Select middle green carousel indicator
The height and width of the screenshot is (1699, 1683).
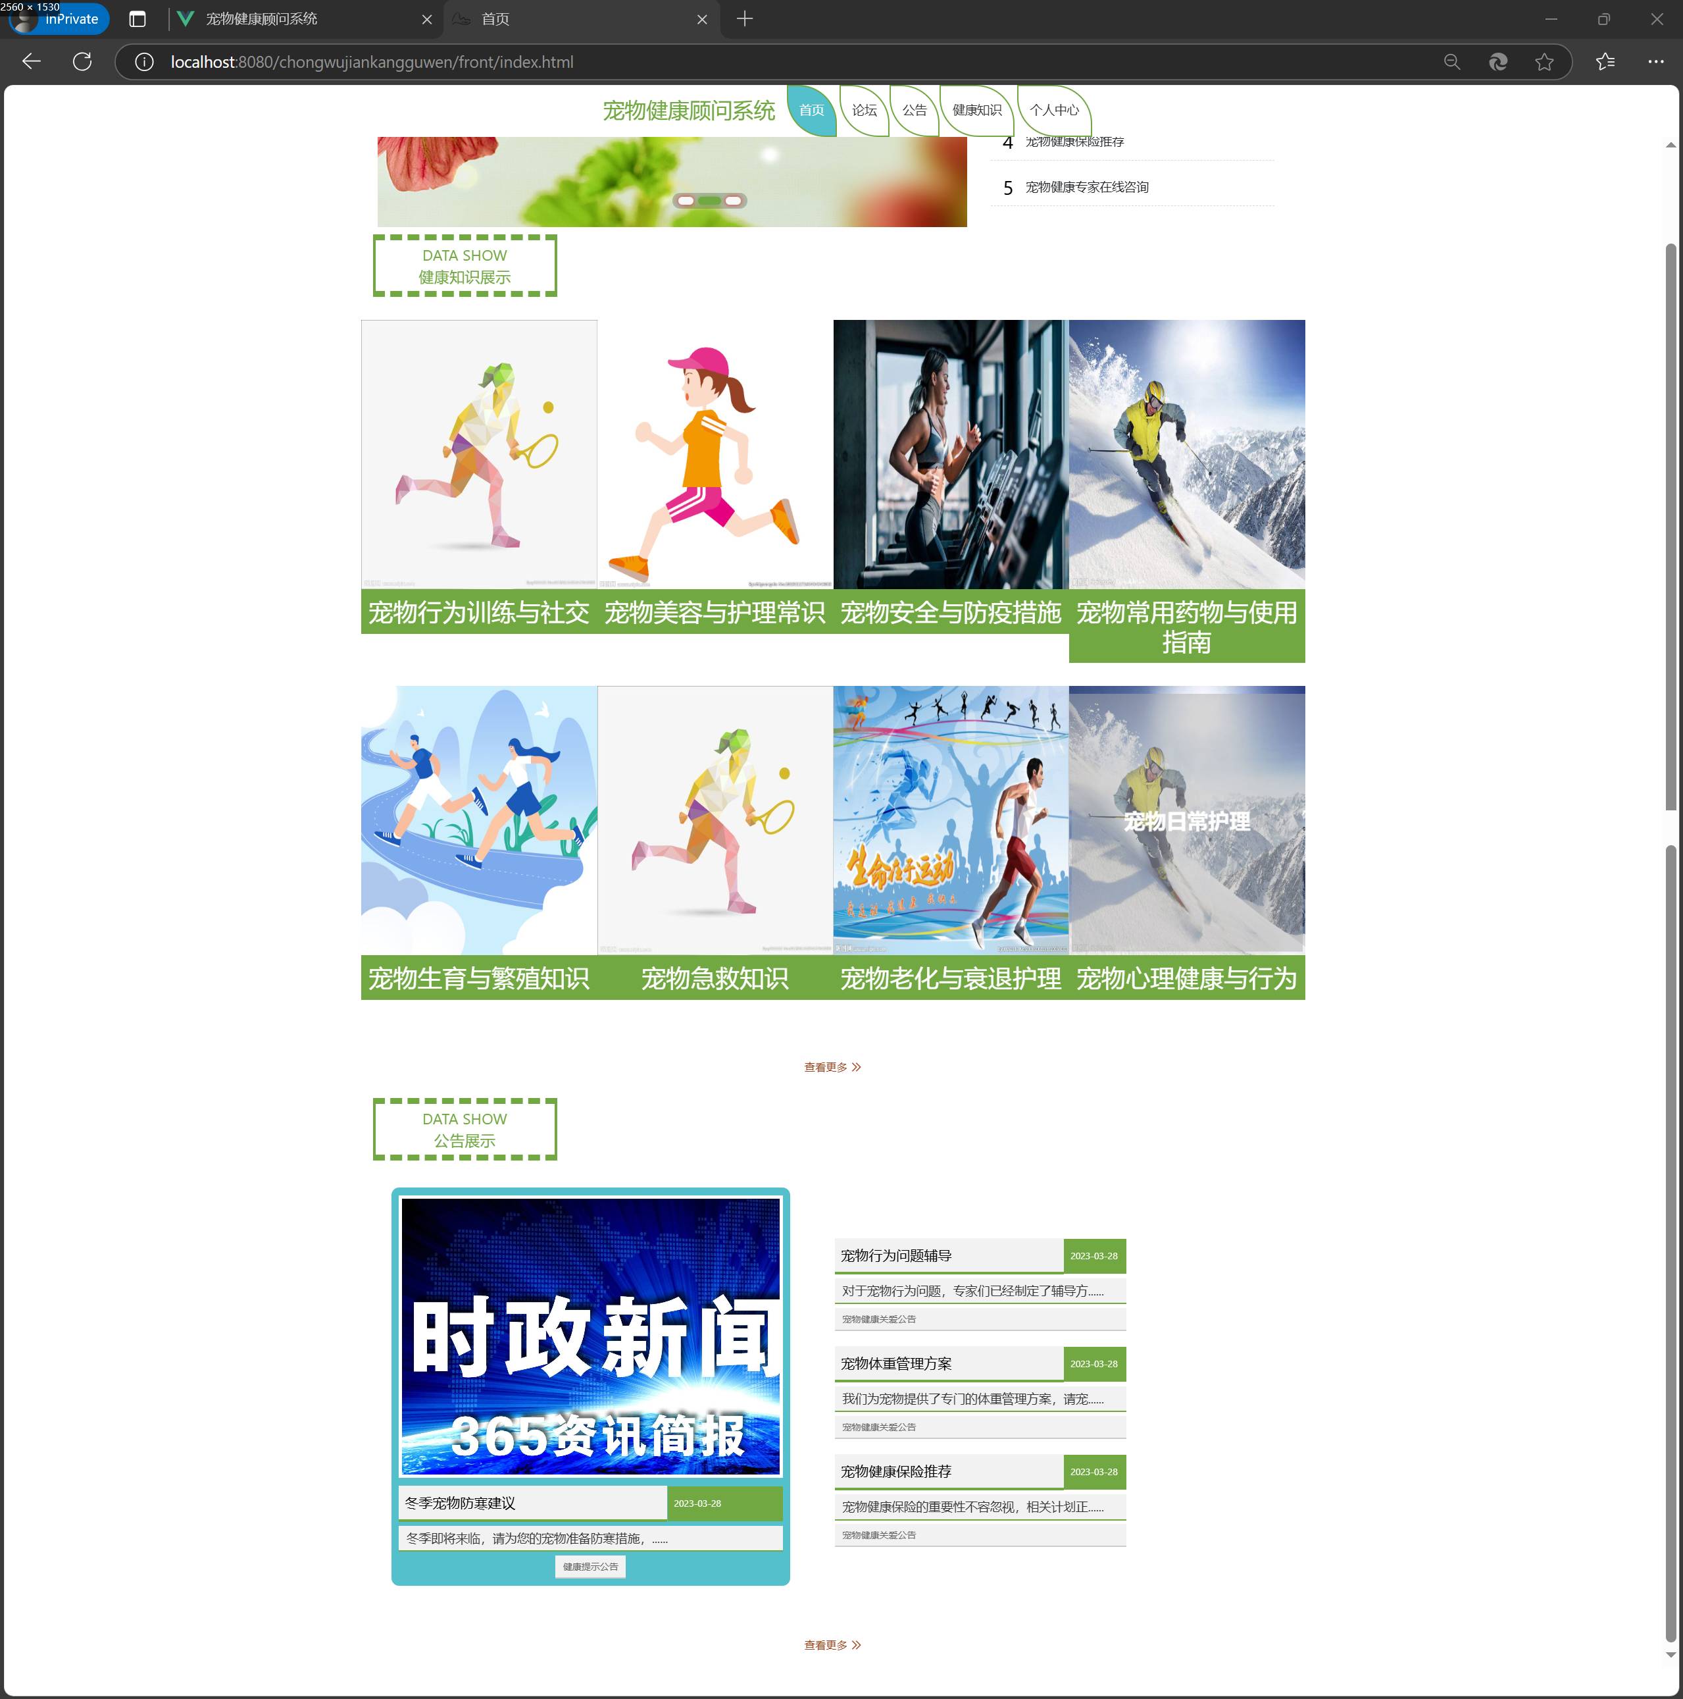coord(709,201)
